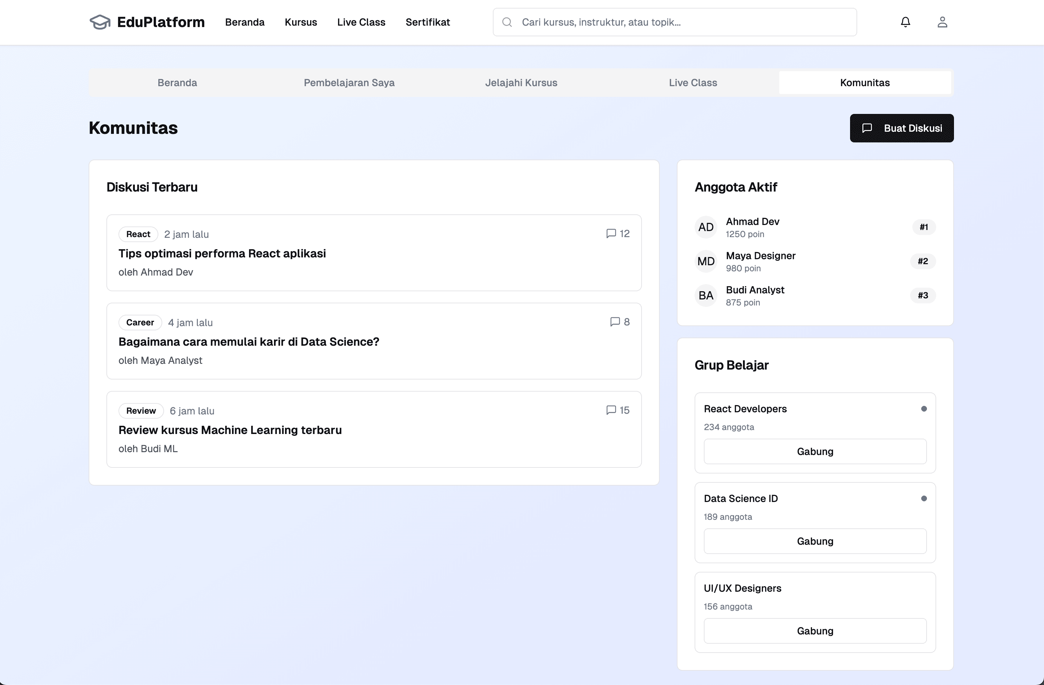Click the '156 anggota' member count
The image size is (1044, 685).
(728, 607)
